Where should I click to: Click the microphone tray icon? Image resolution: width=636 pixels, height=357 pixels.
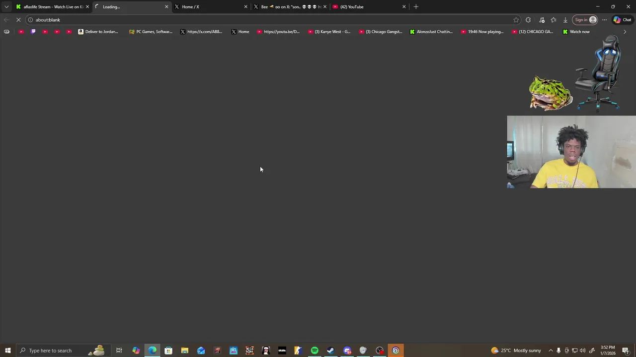click(x=558, y=351)
